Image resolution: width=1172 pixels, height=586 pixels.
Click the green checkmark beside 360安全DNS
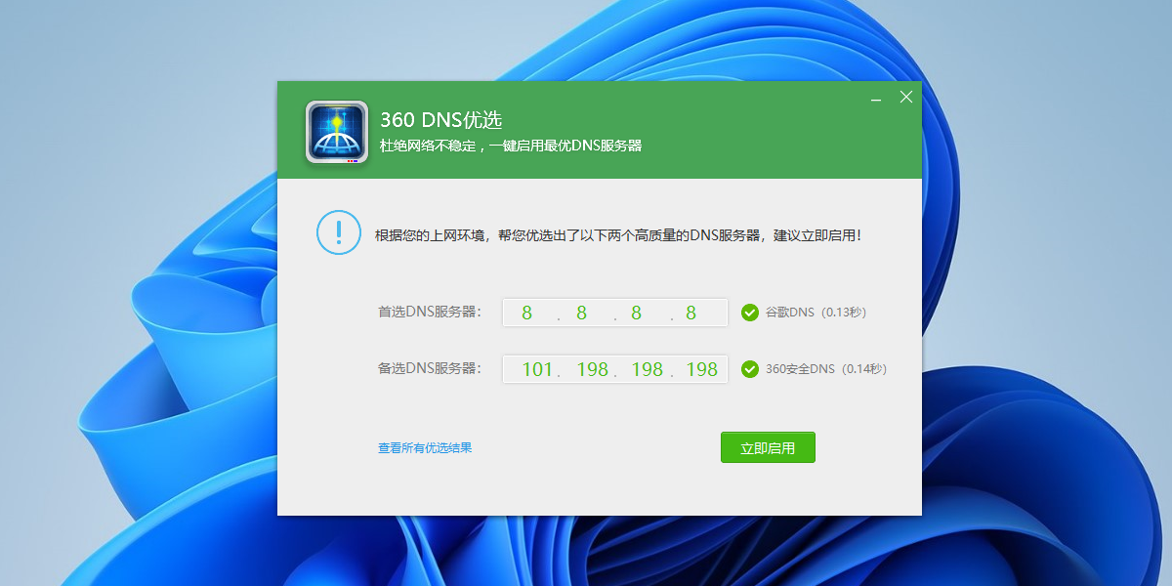tap(750, 369)
